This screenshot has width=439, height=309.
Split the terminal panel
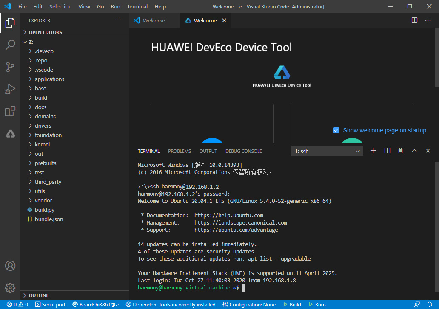point(387,151)
